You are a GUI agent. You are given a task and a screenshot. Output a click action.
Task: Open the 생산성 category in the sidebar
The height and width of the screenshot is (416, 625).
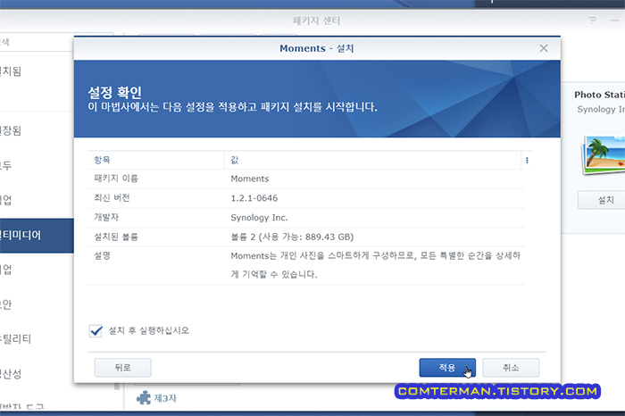point(11,374)
